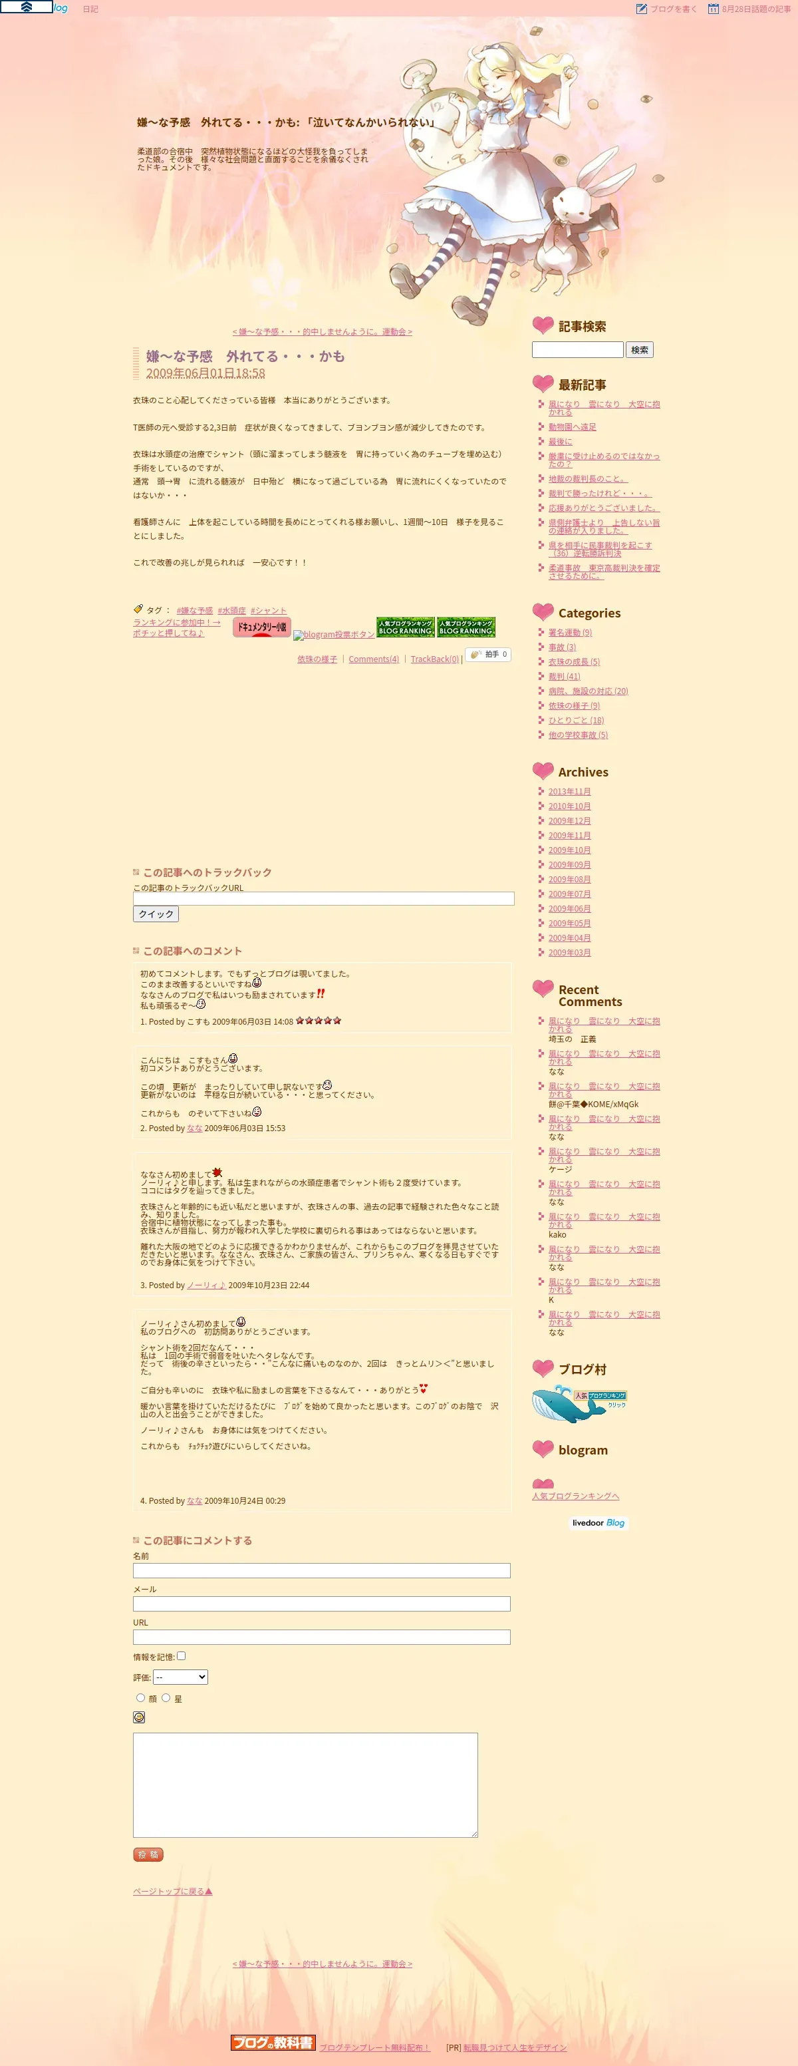Click commenter link ノーリィ♪

point(206,1285)
